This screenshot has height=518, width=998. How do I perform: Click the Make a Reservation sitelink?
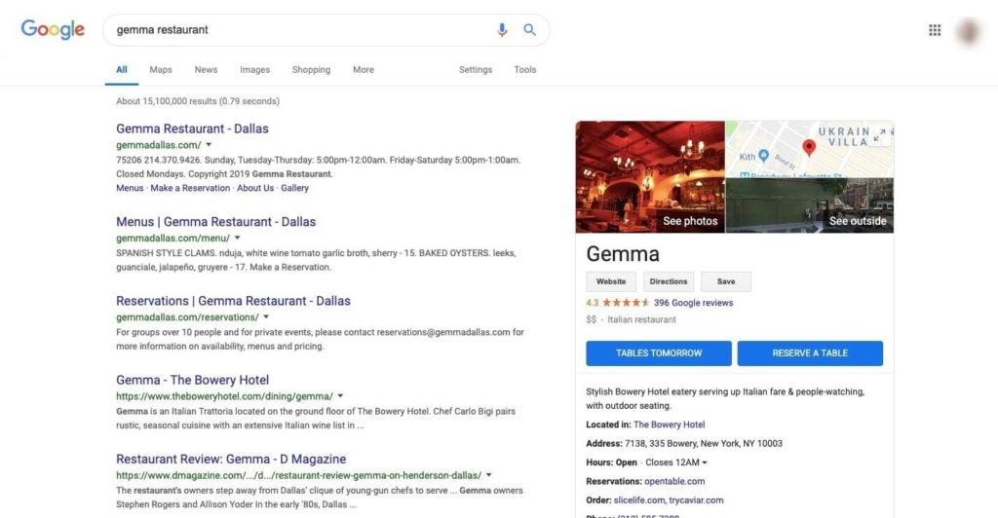click(x=190, y=188)
